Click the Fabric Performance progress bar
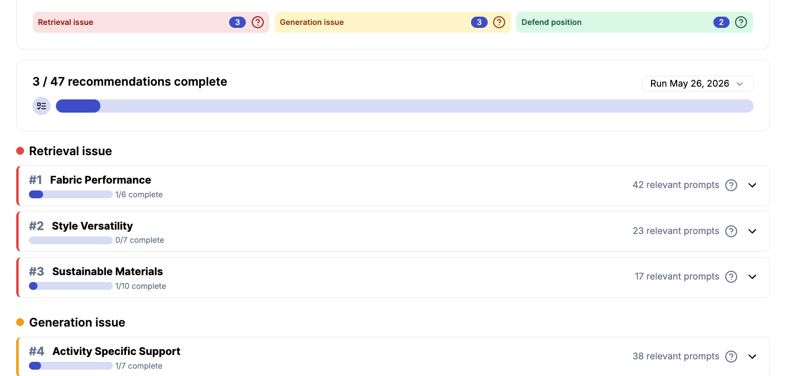This screenshot has height=376, width=786. (x=71, y=194)
